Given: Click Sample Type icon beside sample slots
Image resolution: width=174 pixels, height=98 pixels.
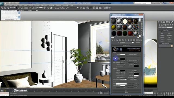Looking at the screenshot, I should [x=142, y=20].
